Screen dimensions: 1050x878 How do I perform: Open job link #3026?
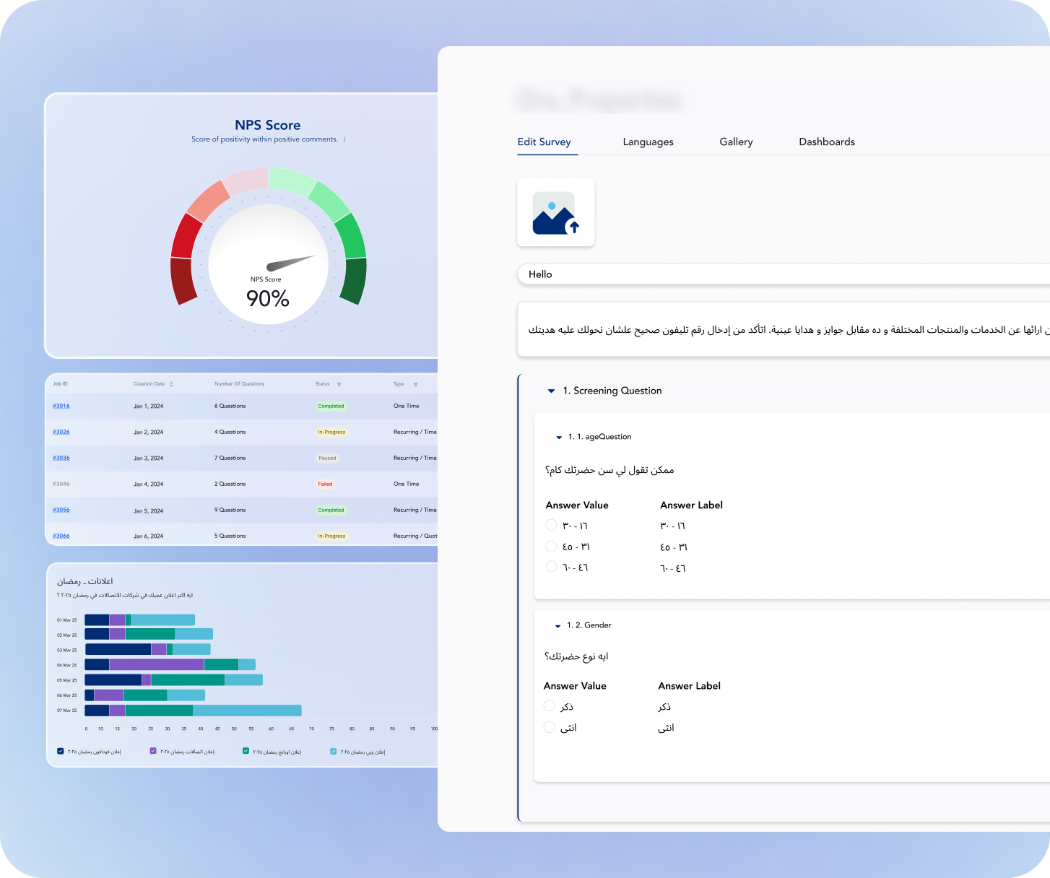point(61,432)
